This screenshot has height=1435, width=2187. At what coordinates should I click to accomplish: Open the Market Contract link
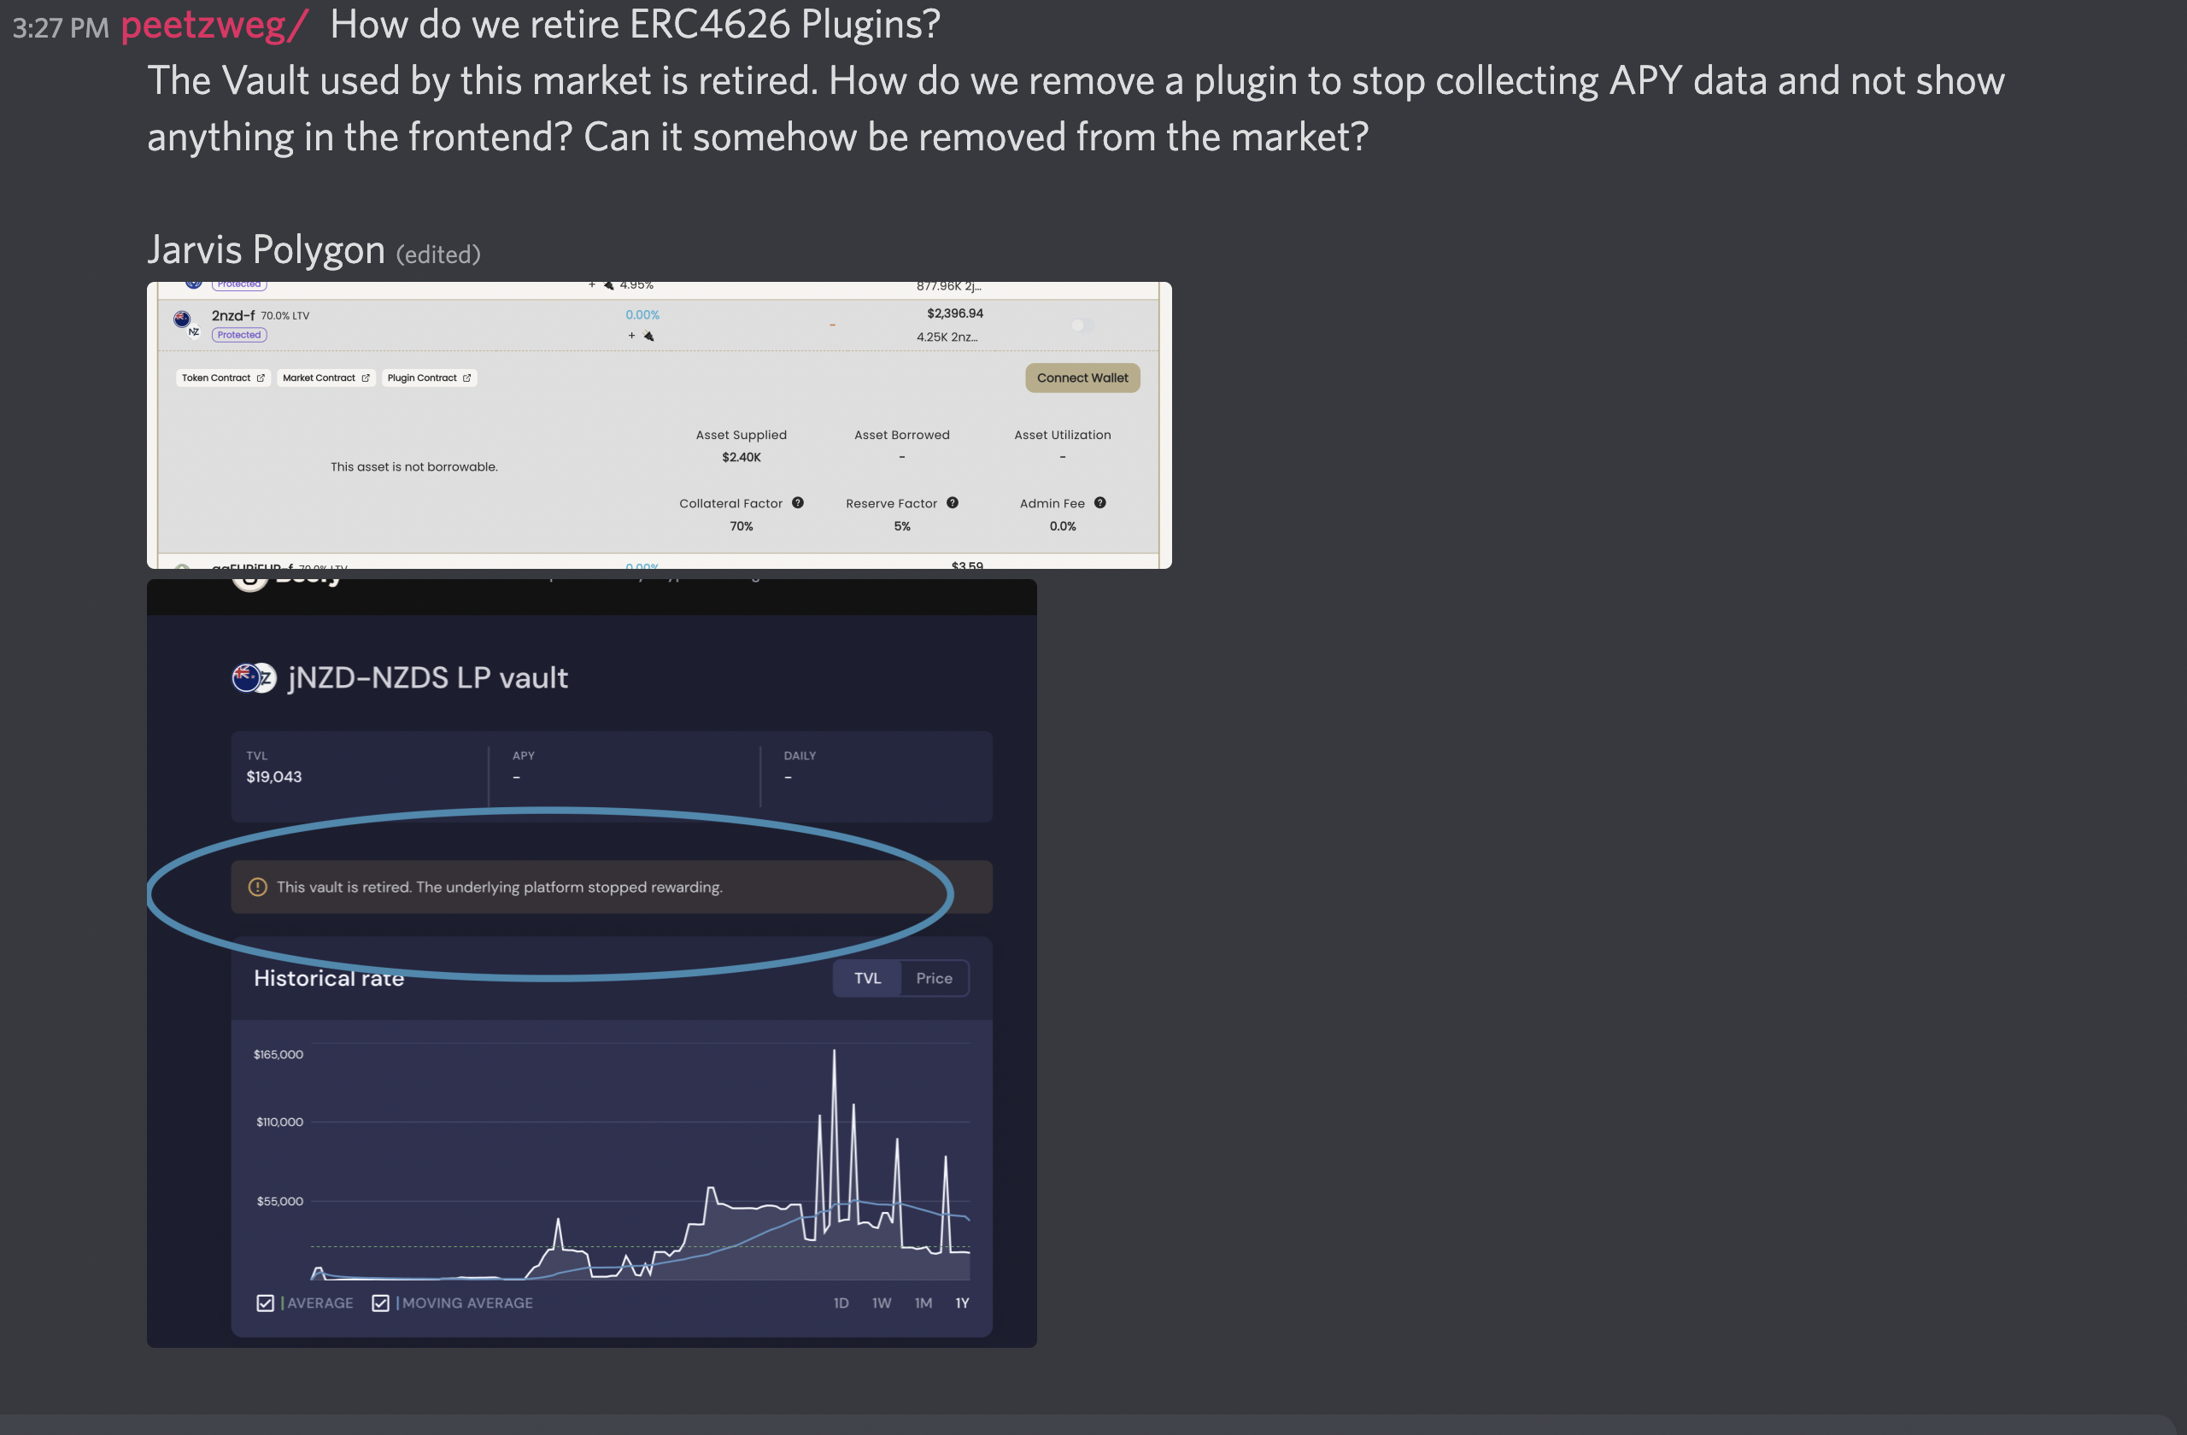326,378
